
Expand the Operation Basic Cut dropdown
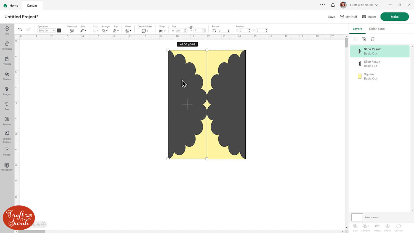pyautogui.click(x=46, y=31)
